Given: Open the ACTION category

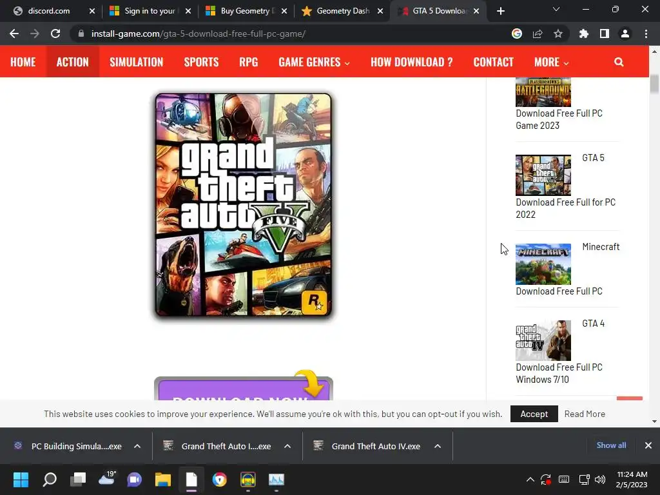Looking at the screenshot, I should click(72, 62).
